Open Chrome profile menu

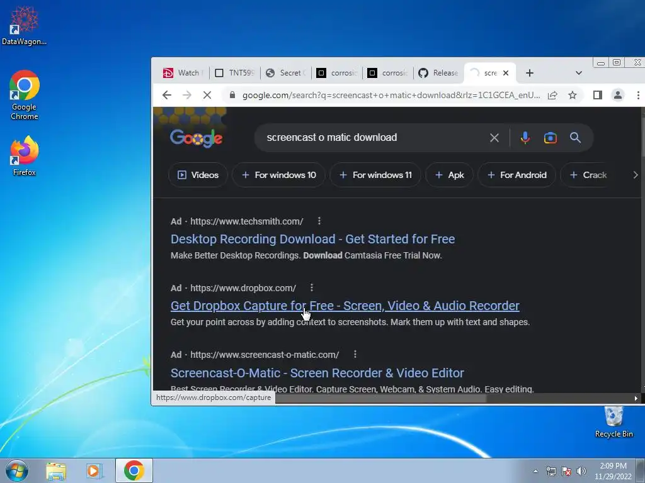617,96
